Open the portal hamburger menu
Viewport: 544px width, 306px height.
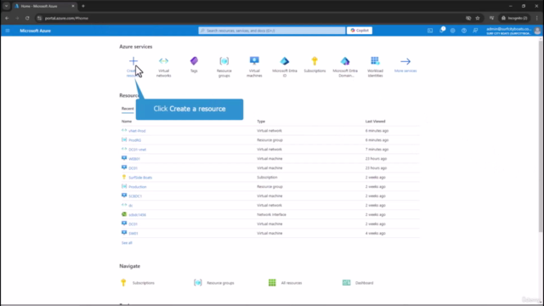[8, 31]
